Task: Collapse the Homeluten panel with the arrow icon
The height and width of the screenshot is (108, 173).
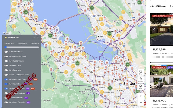Action: click(x=35, y=37)
